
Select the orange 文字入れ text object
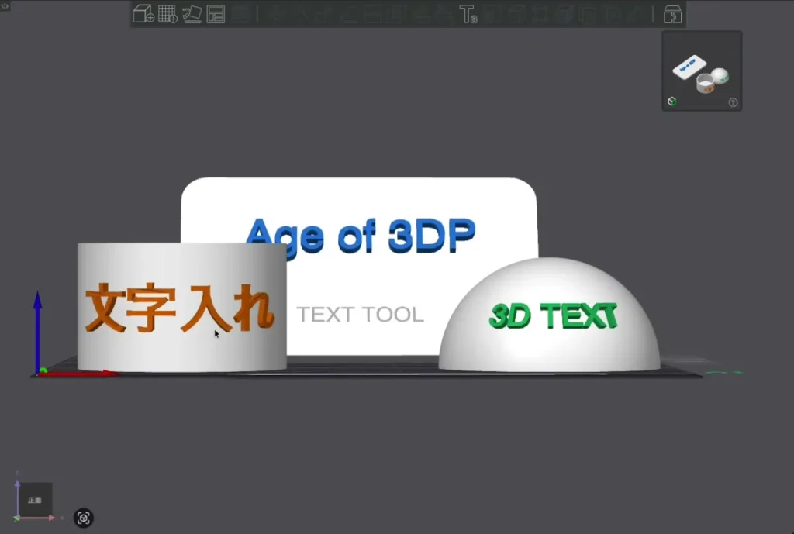tap(180, 307)
